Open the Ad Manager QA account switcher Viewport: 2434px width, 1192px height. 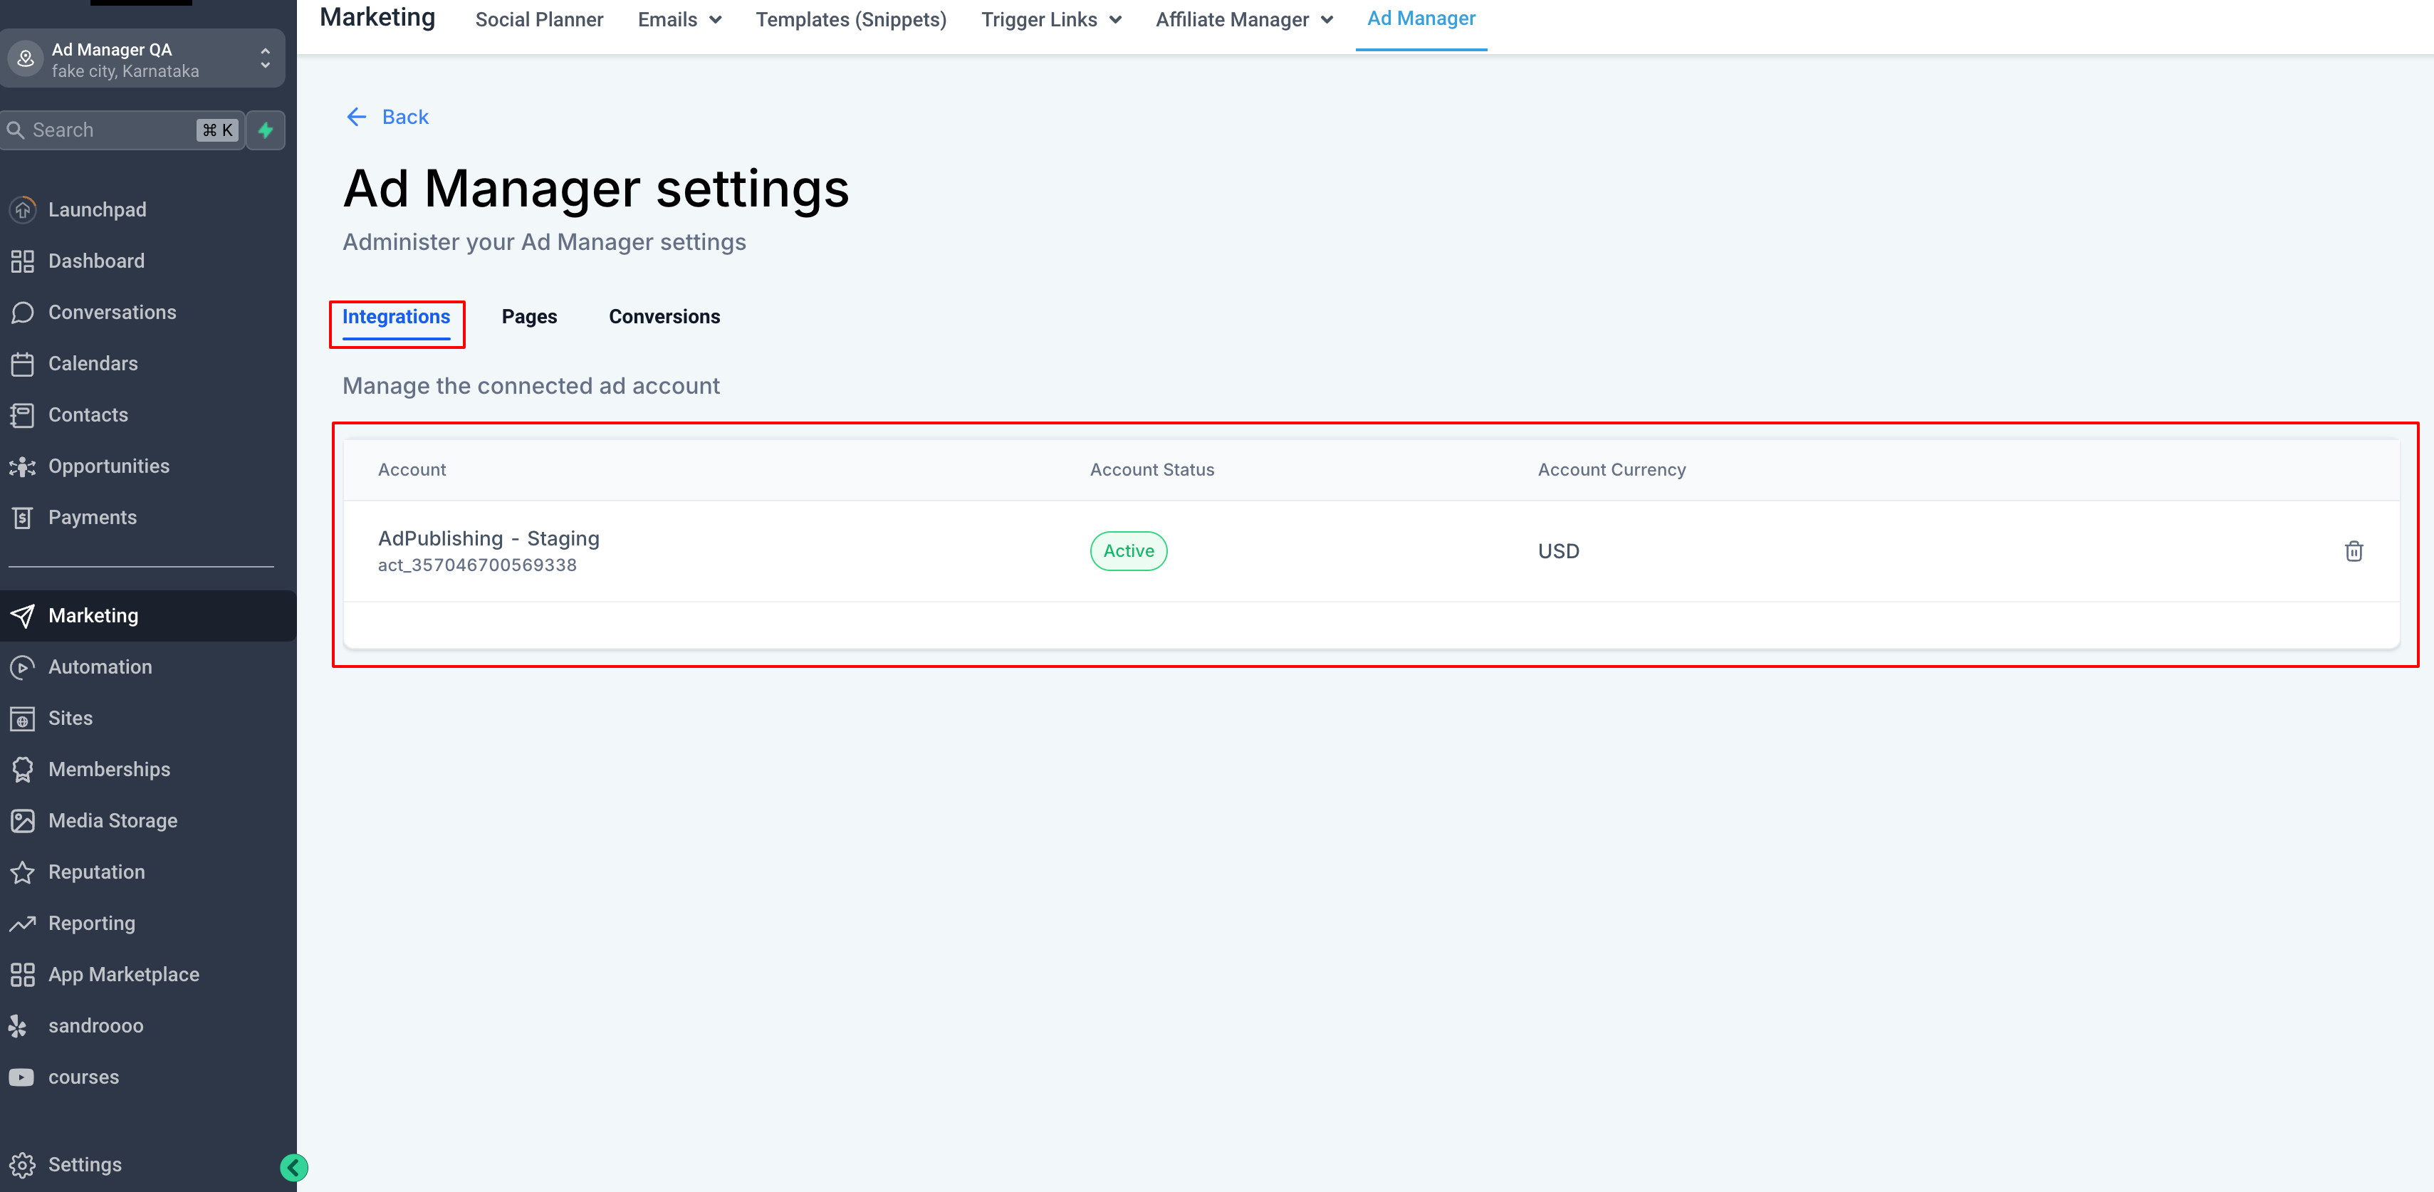[142, 60]
